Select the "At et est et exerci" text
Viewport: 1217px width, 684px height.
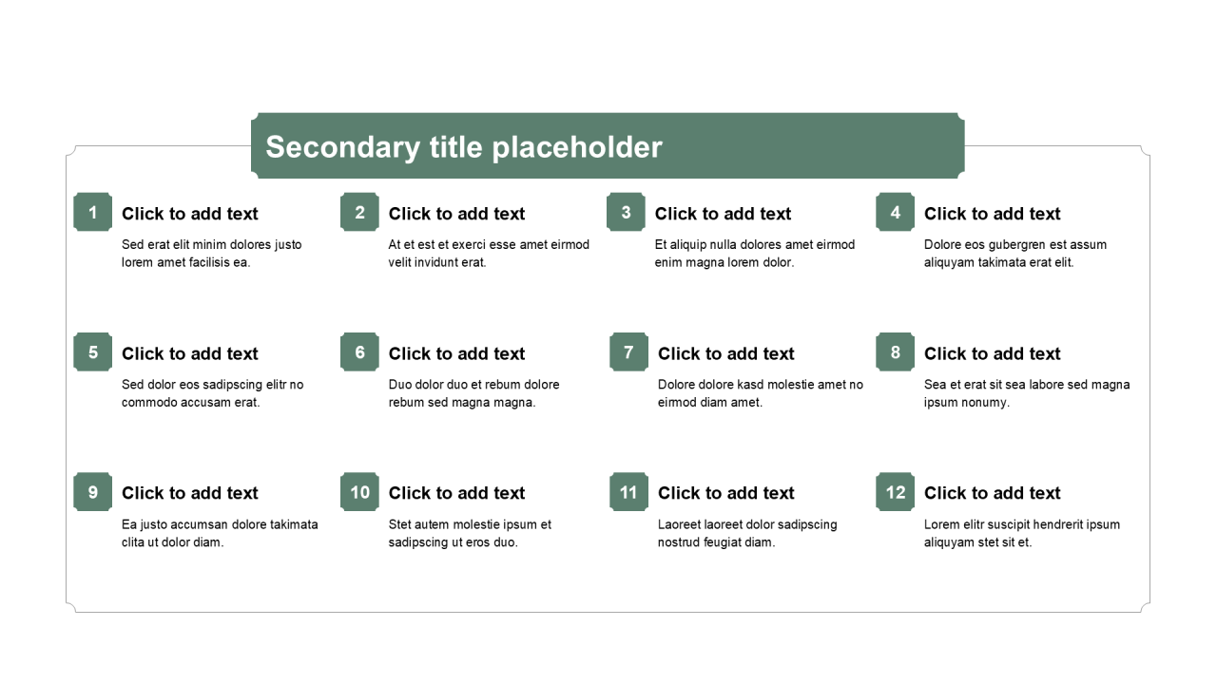tap(489, 254)
